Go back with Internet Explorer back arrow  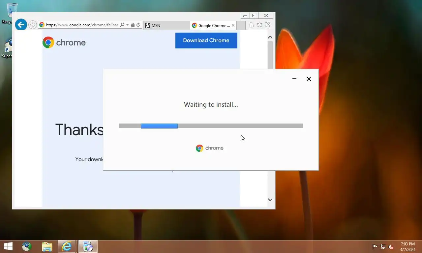click(x=21, y=24)
